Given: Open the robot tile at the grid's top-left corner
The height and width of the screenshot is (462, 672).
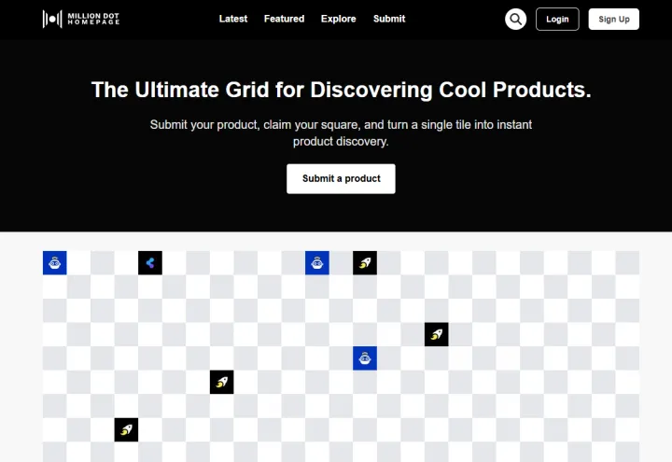Looking at the screenshot, I should click(x=55, y=262).
